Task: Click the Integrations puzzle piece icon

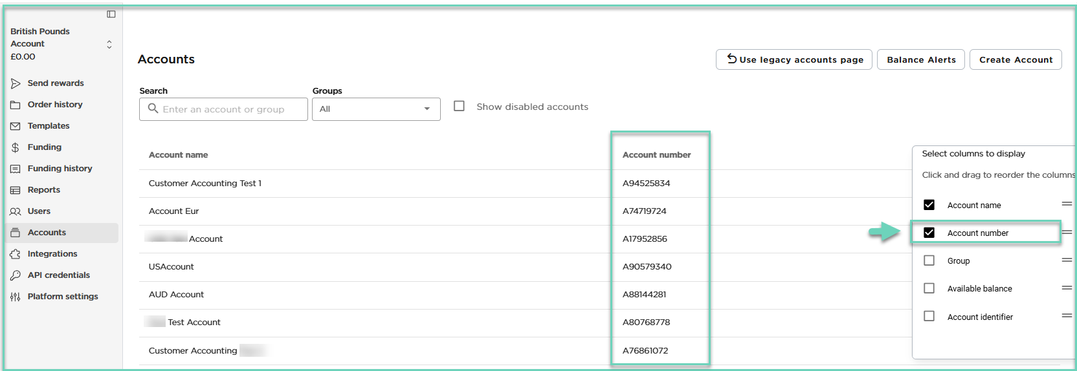Action: point(16,254)
